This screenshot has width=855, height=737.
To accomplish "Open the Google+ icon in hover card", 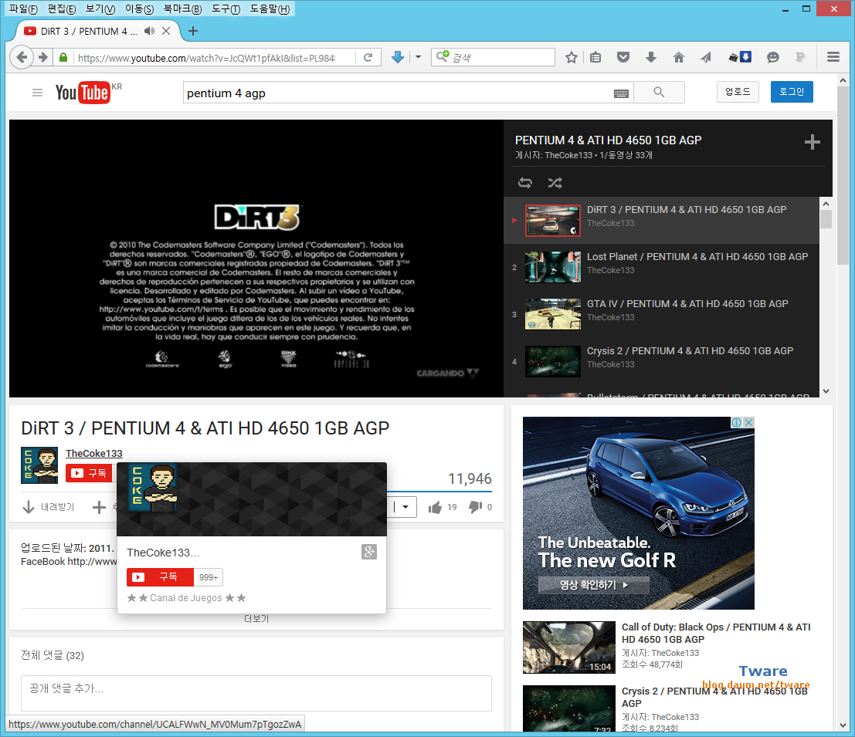I will click(x=369, y=552).
